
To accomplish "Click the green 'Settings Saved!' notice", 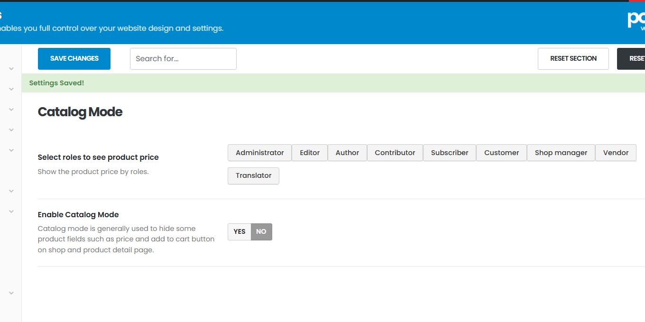I will point(56,83).
